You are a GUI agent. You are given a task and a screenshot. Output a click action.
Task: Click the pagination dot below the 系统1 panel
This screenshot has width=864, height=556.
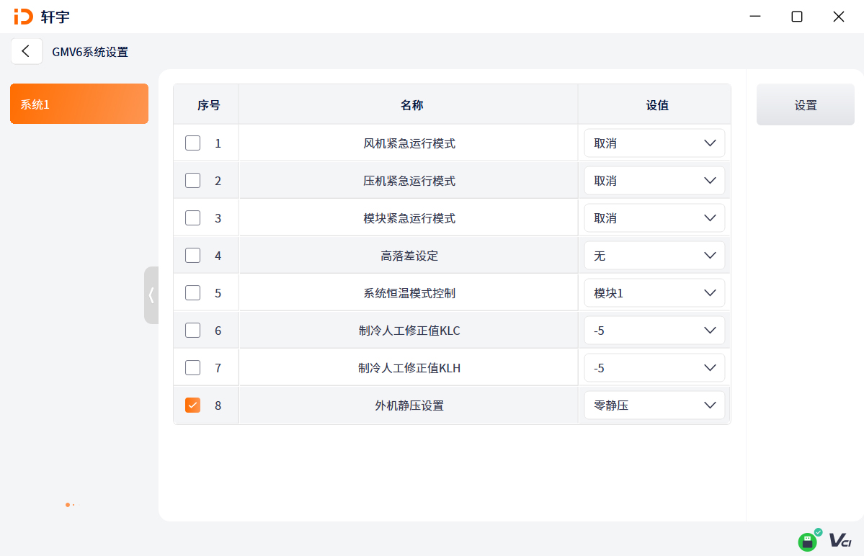(x=68, y=505)
